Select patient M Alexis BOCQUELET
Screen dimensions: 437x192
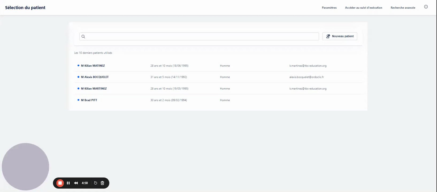click(x=218, y=77)
